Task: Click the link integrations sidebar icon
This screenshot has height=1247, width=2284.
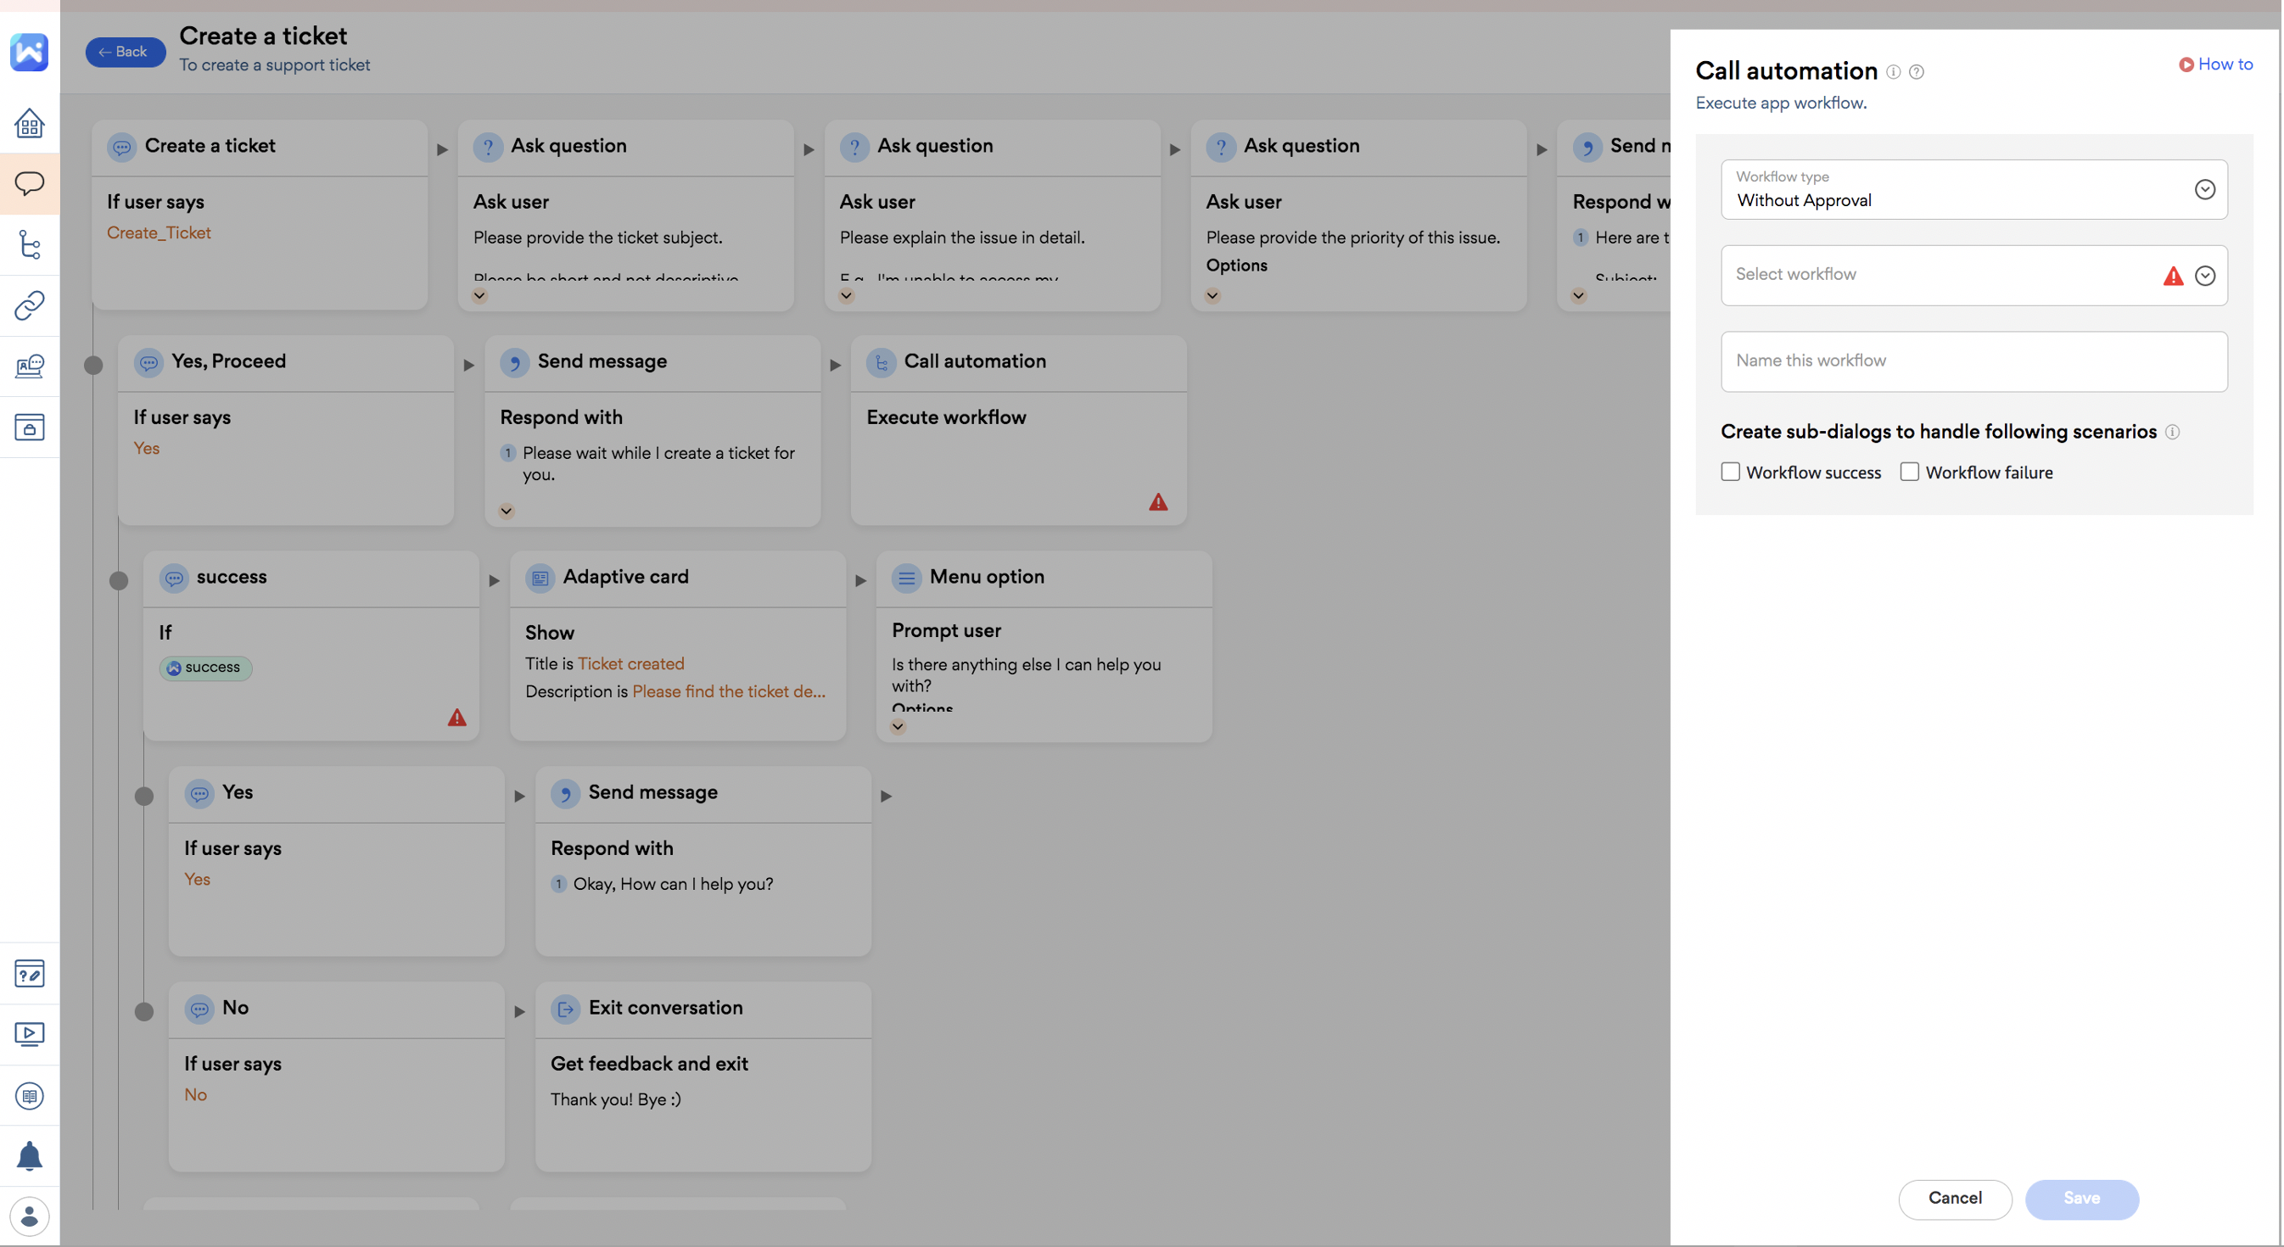Action: click(29, 305)
